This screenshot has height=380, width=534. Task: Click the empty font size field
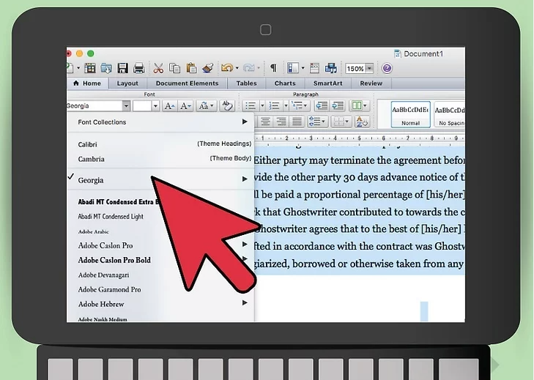[x=142, y=106]
